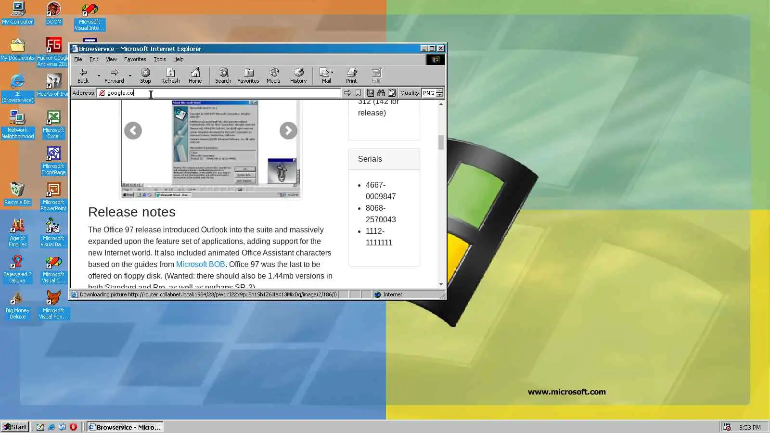Image resolution: width=770 pixels, height=433 pixels.
Task: Open the Forward history dropdown arrow
Action: (130, 76)
